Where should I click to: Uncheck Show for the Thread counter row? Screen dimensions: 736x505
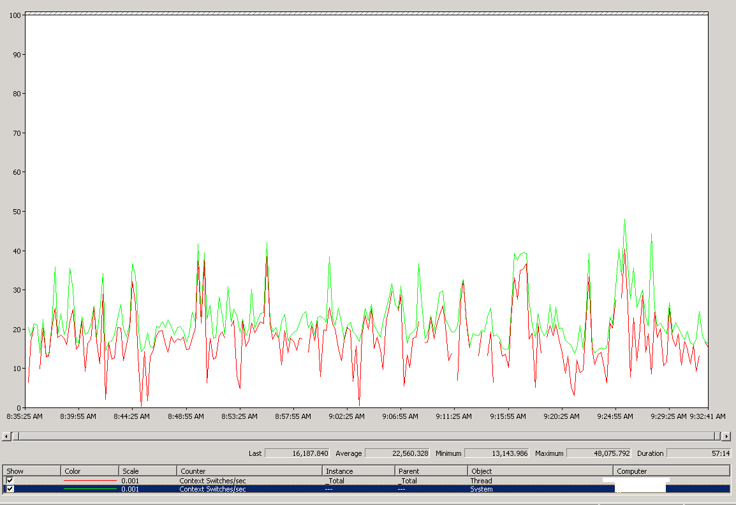(x=10, y=480)
